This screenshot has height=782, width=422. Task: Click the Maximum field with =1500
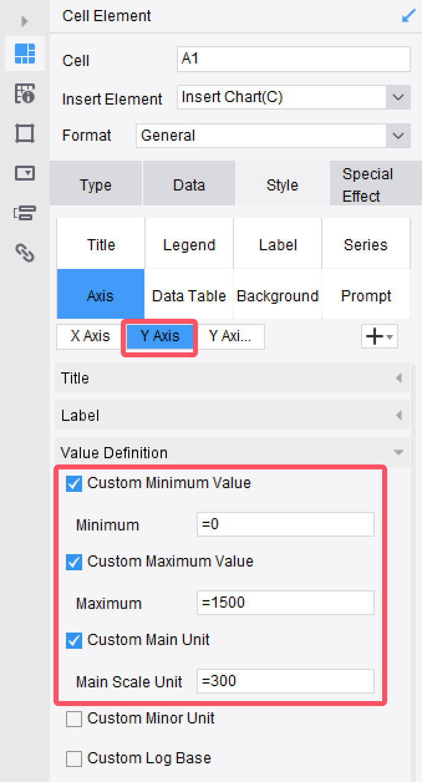(x=286, y=603)
